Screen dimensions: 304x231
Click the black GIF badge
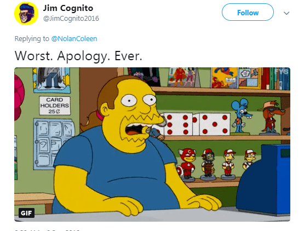[26, 213]
